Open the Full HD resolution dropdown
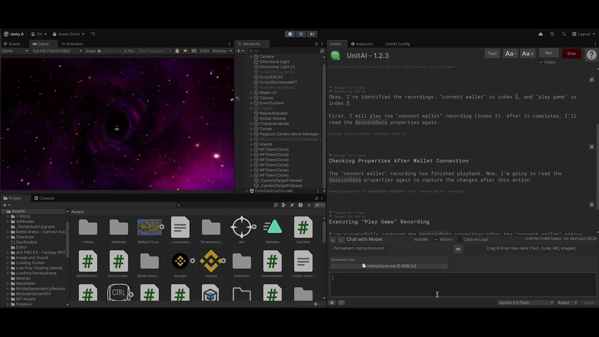 tap(57, 51)
